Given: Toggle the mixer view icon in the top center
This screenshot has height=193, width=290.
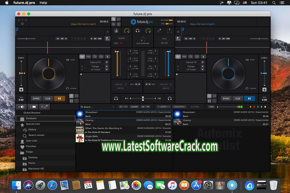Looking at the screenshot, I should (113, 19).
